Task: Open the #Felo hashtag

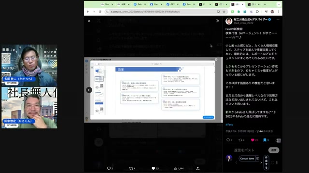Action: point(229,124)
